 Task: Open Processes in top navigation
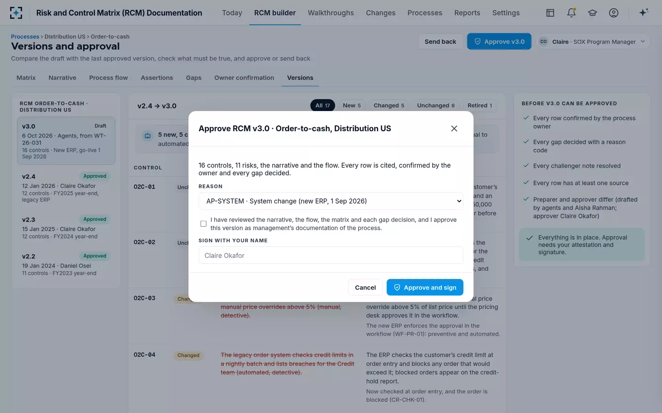point(425,13)
